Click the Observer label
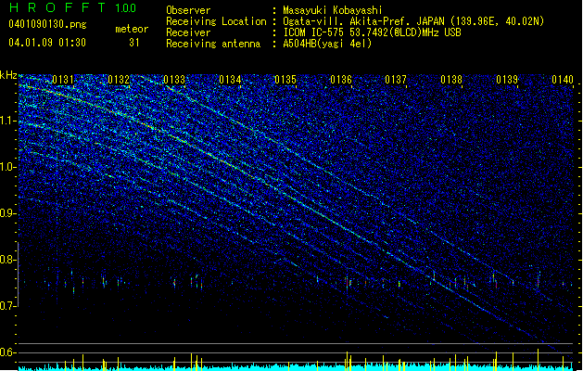 pos(188,10)
